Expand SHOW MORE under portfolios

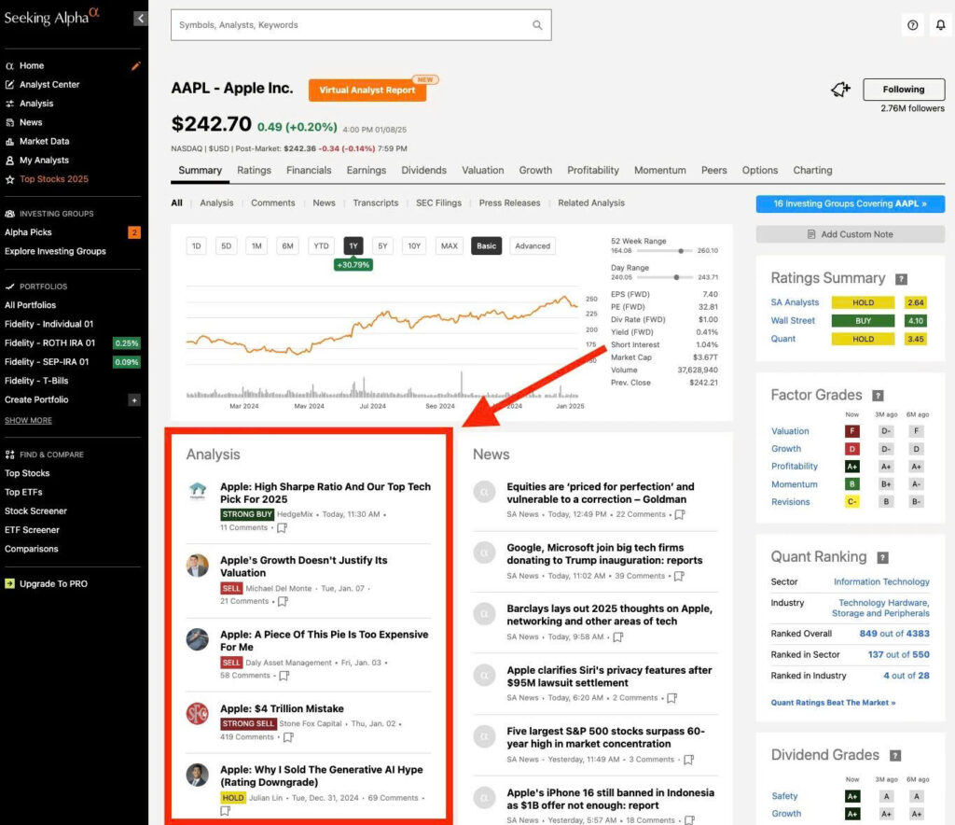pyautogui.click(x=28, y=420)
